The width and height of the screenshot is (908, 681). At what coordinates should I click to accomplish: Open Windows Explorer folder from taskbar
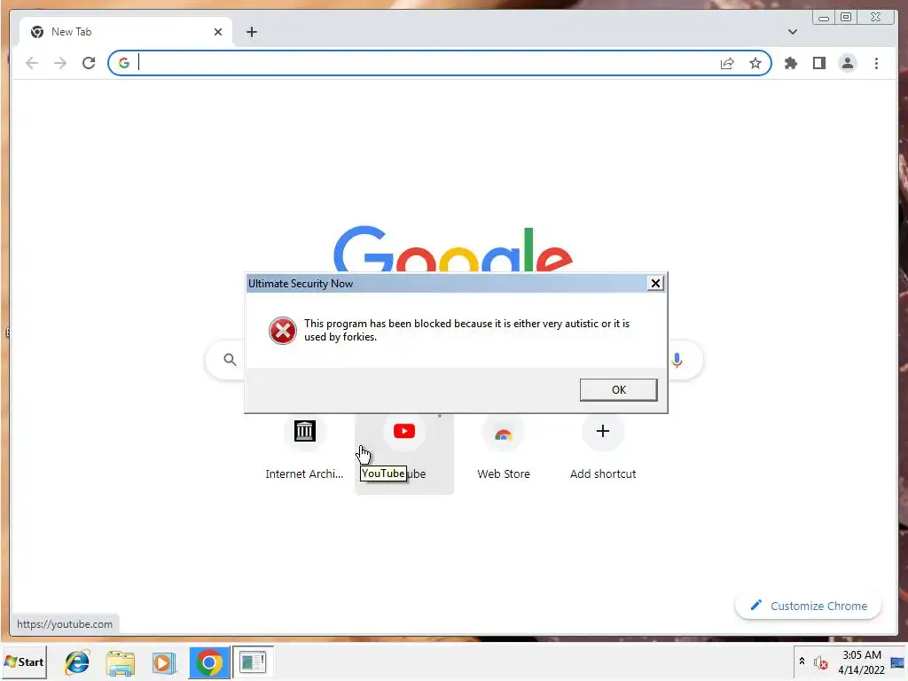(x=121, y=661)
